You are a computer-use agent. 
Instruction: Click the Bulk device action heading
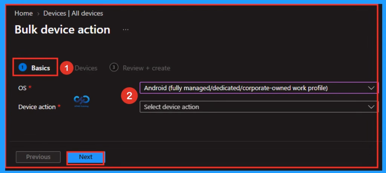click(x=62, y=29)
